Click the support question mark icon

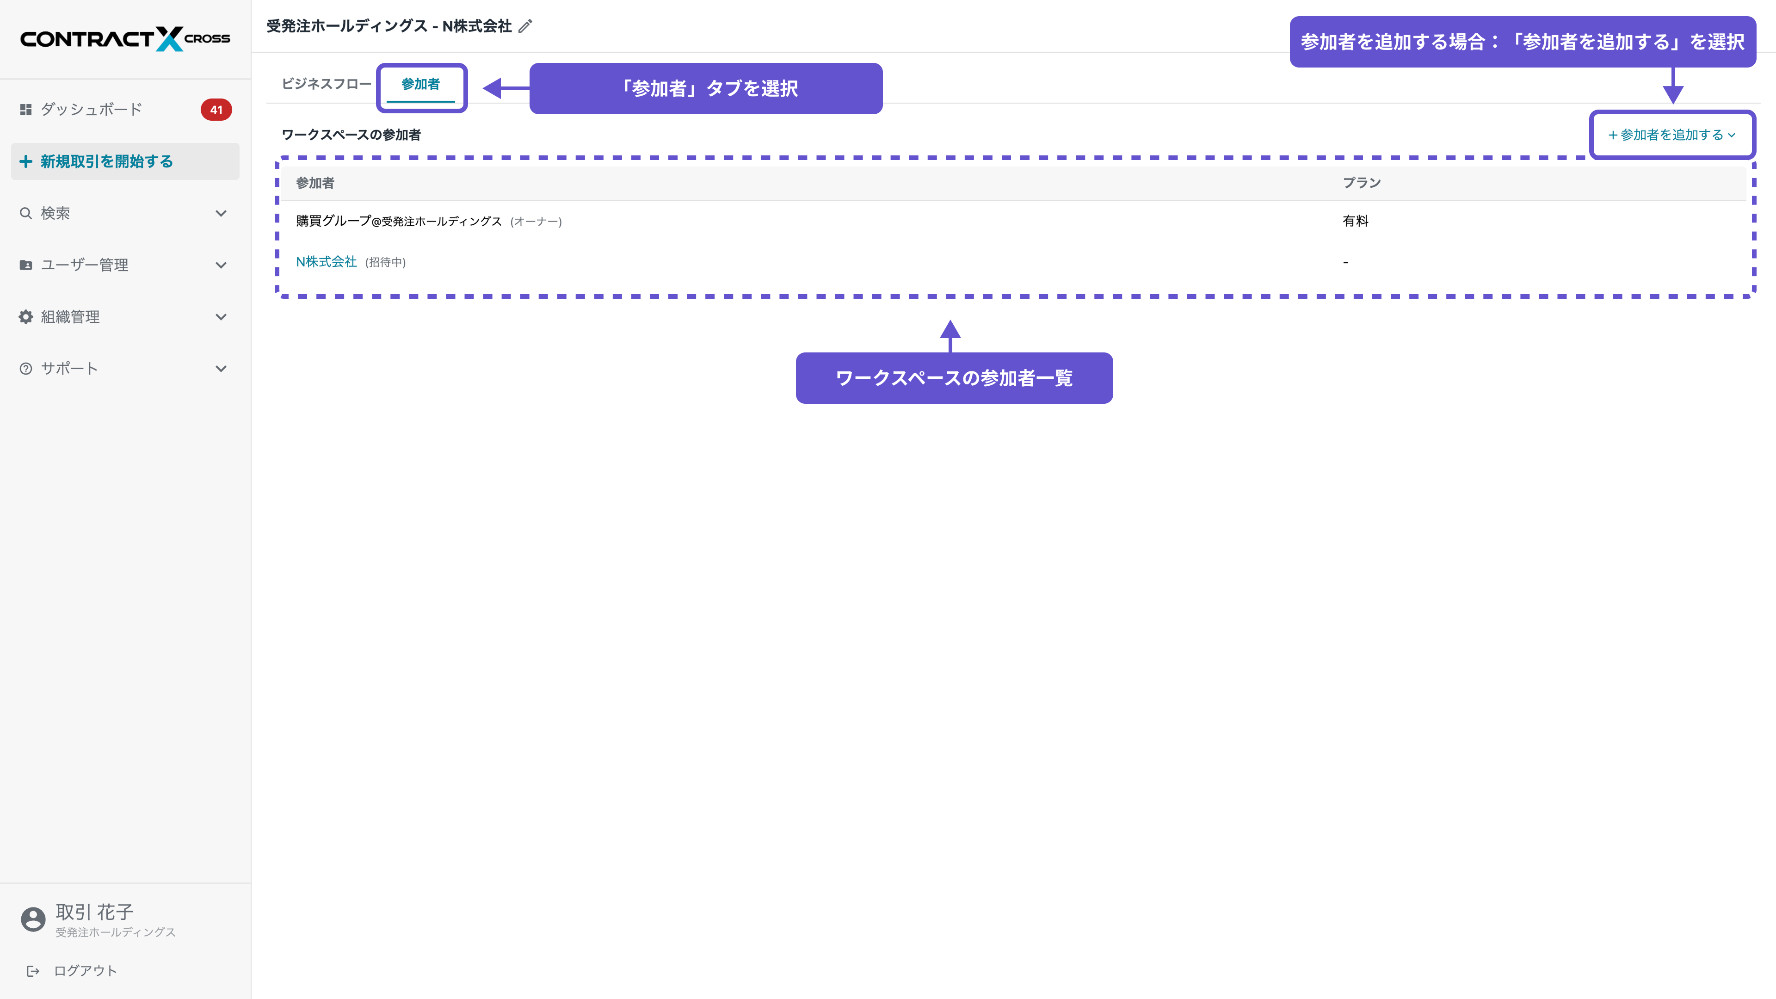coord(25,368)
